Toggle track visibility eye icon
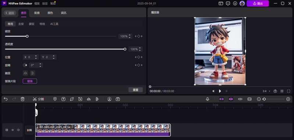 (x=13, y=130)
